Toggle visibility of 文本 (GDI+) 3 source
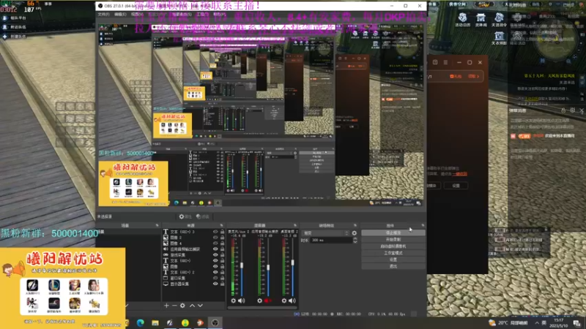586x329 pixels. (x=215, y=232)
